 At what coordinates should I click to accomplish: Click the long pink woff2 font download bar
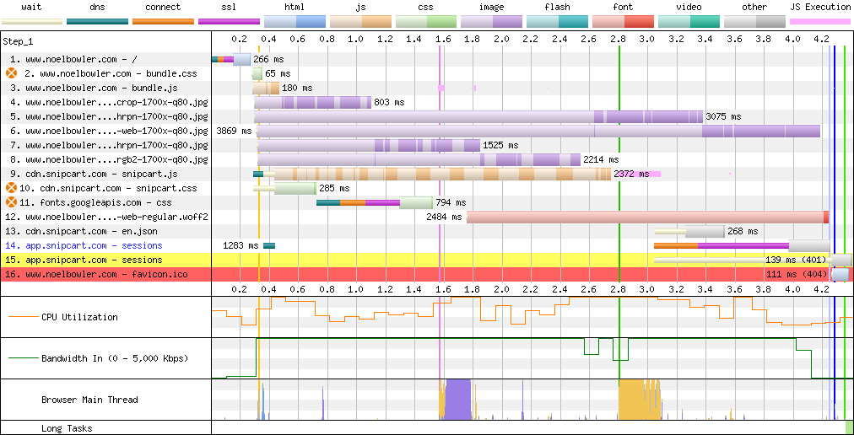tap(647, 217)
